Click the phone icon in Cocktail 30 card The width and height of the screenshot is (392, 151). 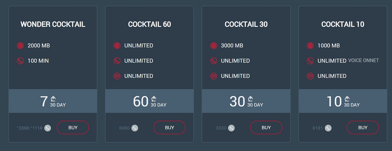[x=214, y=61]
